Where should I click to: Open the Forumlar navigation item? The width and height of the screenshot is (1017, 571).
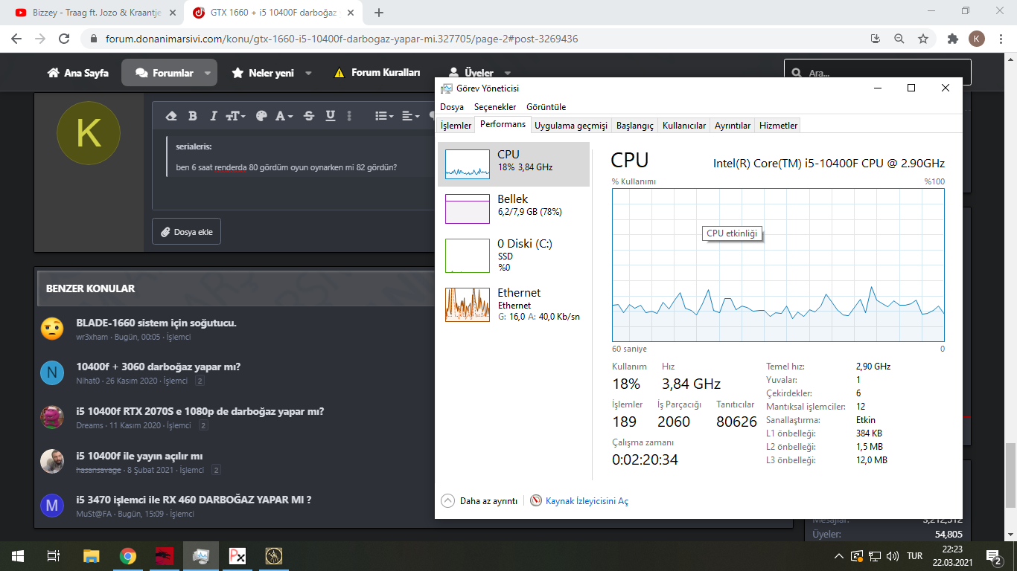163,73
